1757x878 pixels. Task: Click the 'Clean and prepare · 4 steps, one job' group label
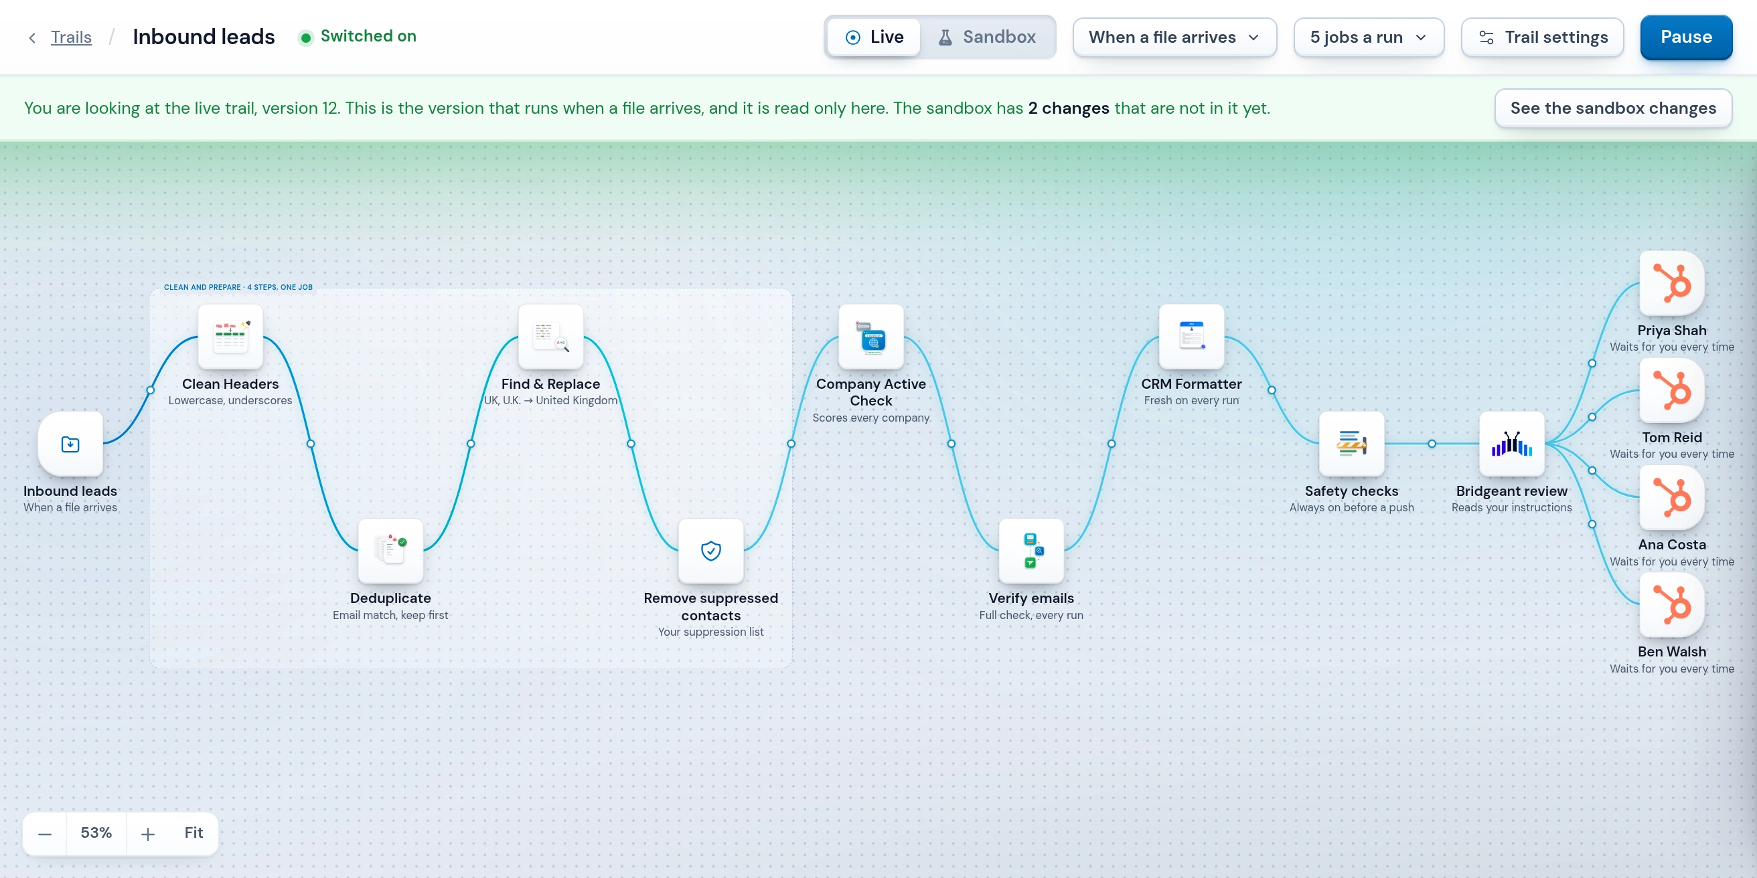[x=238, y=287]
